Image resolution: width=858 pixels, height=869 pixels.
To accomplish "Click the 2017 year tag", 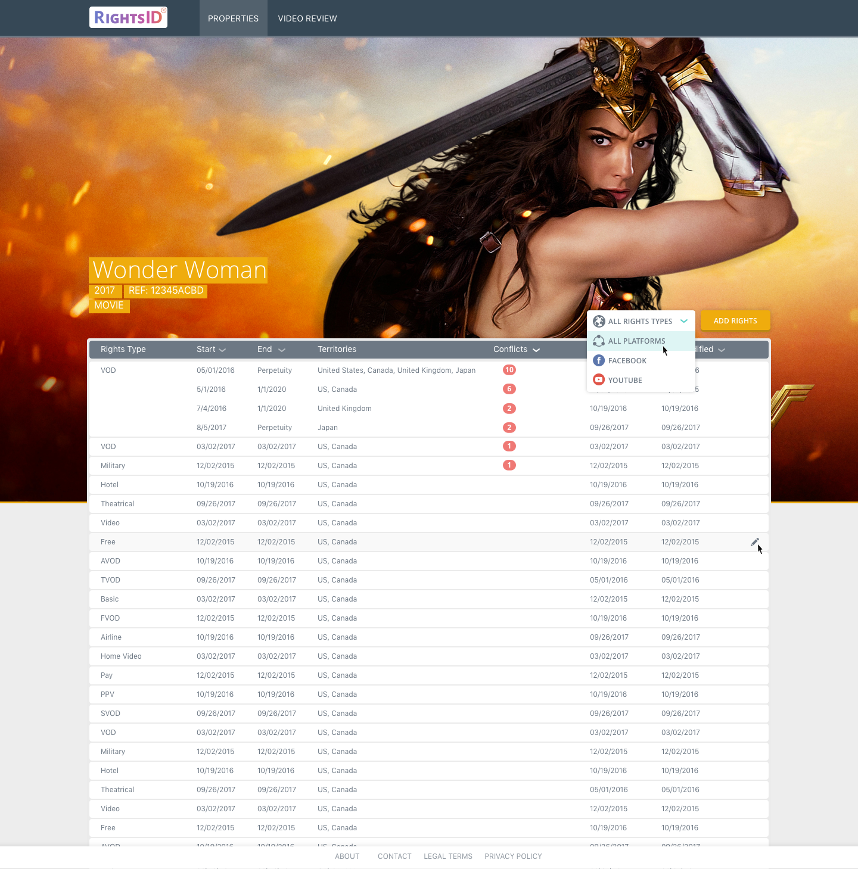I will (x=105, y=291).
